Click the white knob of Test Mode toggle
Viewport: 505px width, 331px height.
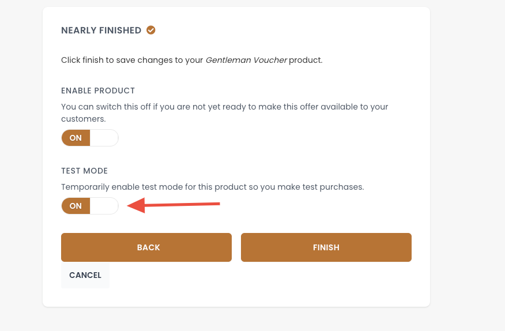(104, 206)
